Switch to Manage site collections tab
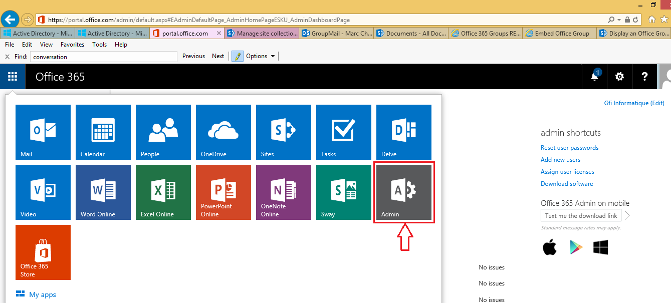671x303 pixels. point(262,34)
